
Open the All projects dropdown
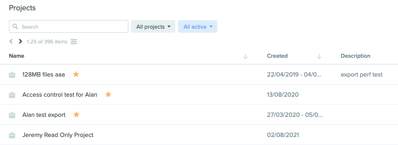153,27
